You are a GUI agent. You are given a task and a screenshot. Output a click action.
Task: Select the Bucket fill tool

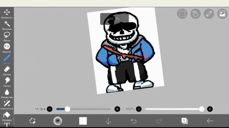[7, 116]
